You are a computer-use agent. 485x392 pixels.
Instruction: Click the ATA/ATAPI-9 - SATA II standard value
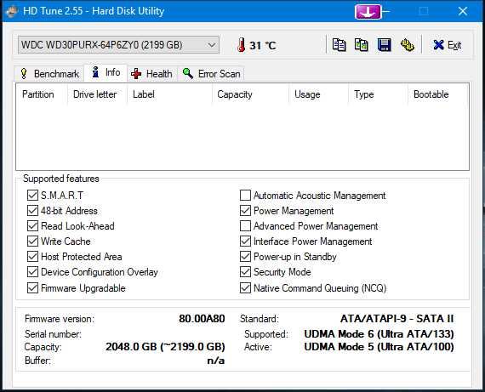pyautogui.click(x=397, y=319)
